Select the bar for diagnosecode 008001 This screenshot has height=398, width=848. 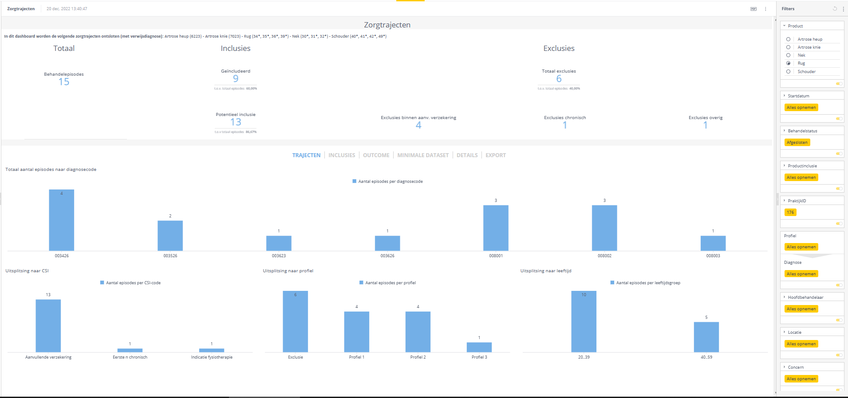point(496,228)
